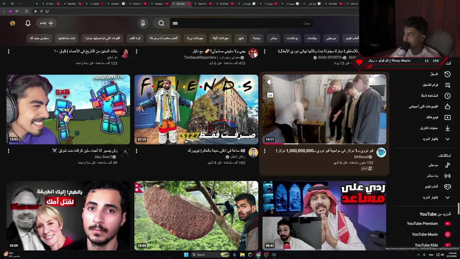Click the sidebar vertical scrollbar thumb
Image resolution: width=460 pixels, height=259 pixels.
click(458, 208)
